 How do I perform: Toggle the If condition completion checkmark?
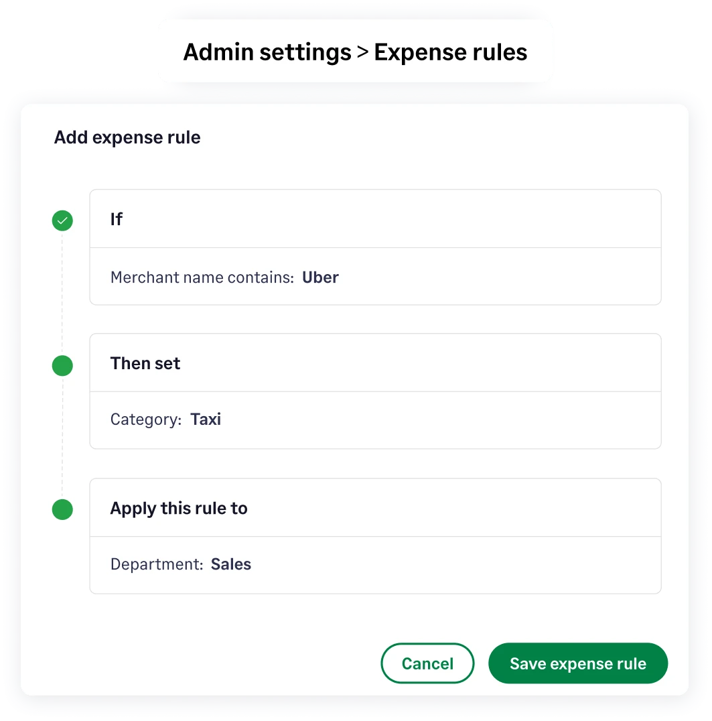tap(62, 220)
